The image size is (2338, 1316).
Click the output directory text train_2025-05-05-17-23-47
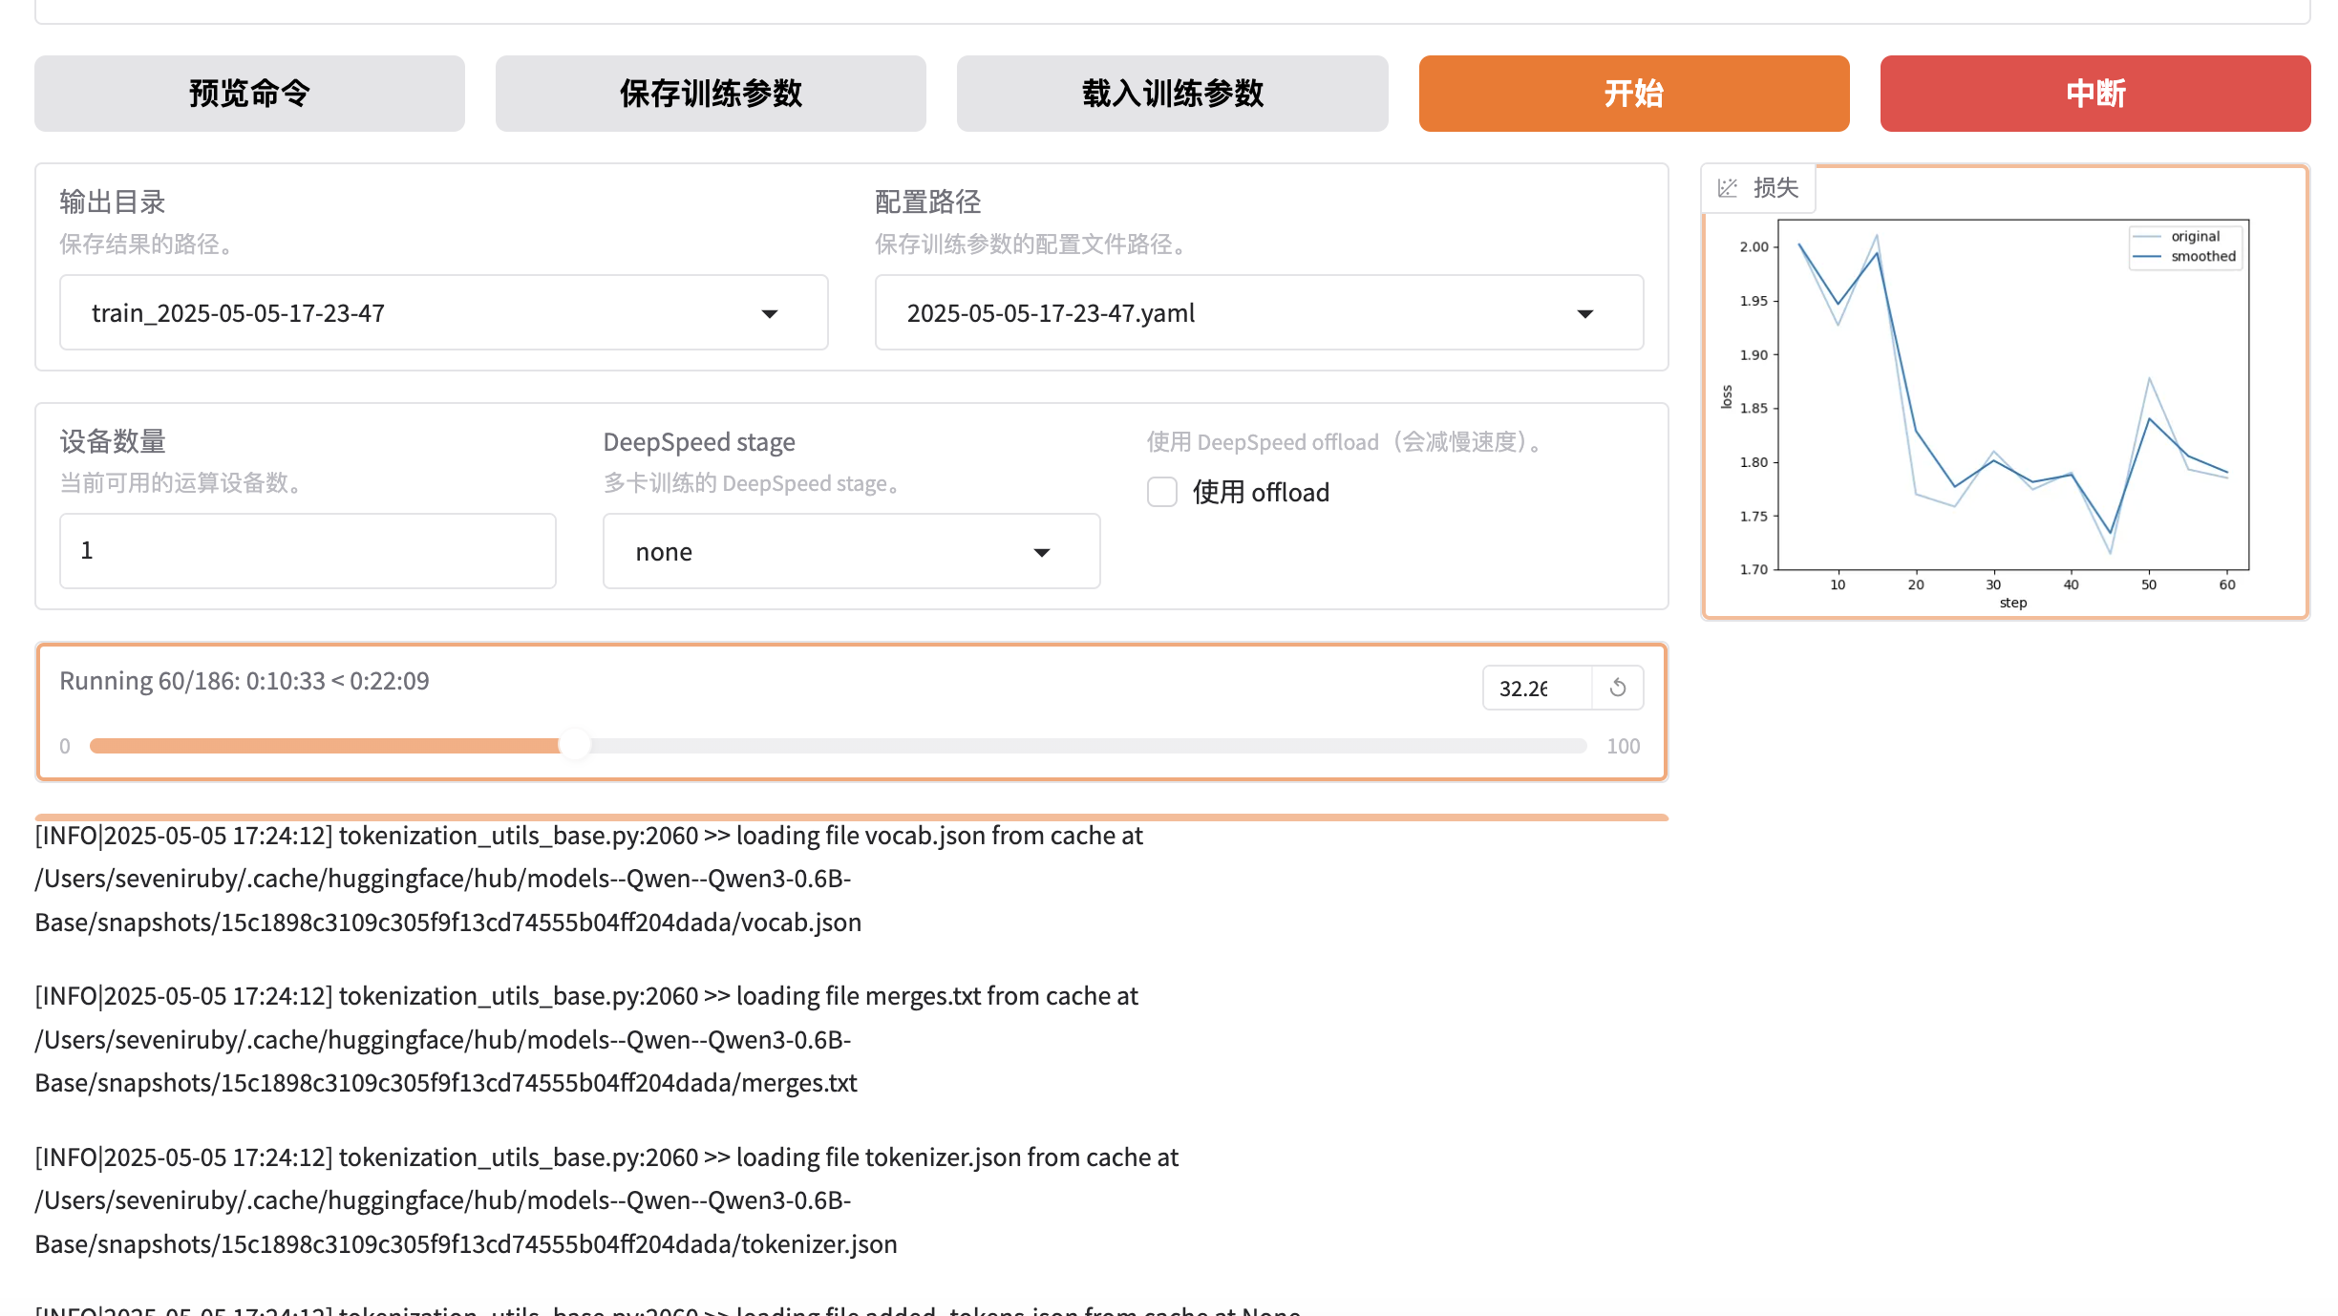pos(239,313)
